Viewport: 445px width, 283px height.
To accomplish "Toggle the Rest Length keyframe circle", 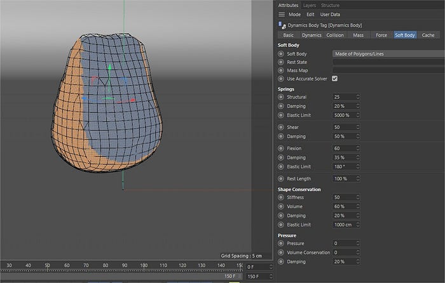I will [281, 179].
